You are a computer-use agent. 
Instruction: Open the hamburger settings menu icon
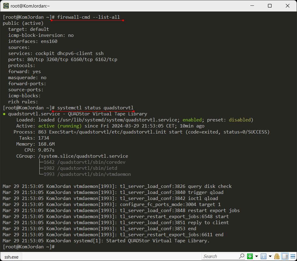pos(293,256)
